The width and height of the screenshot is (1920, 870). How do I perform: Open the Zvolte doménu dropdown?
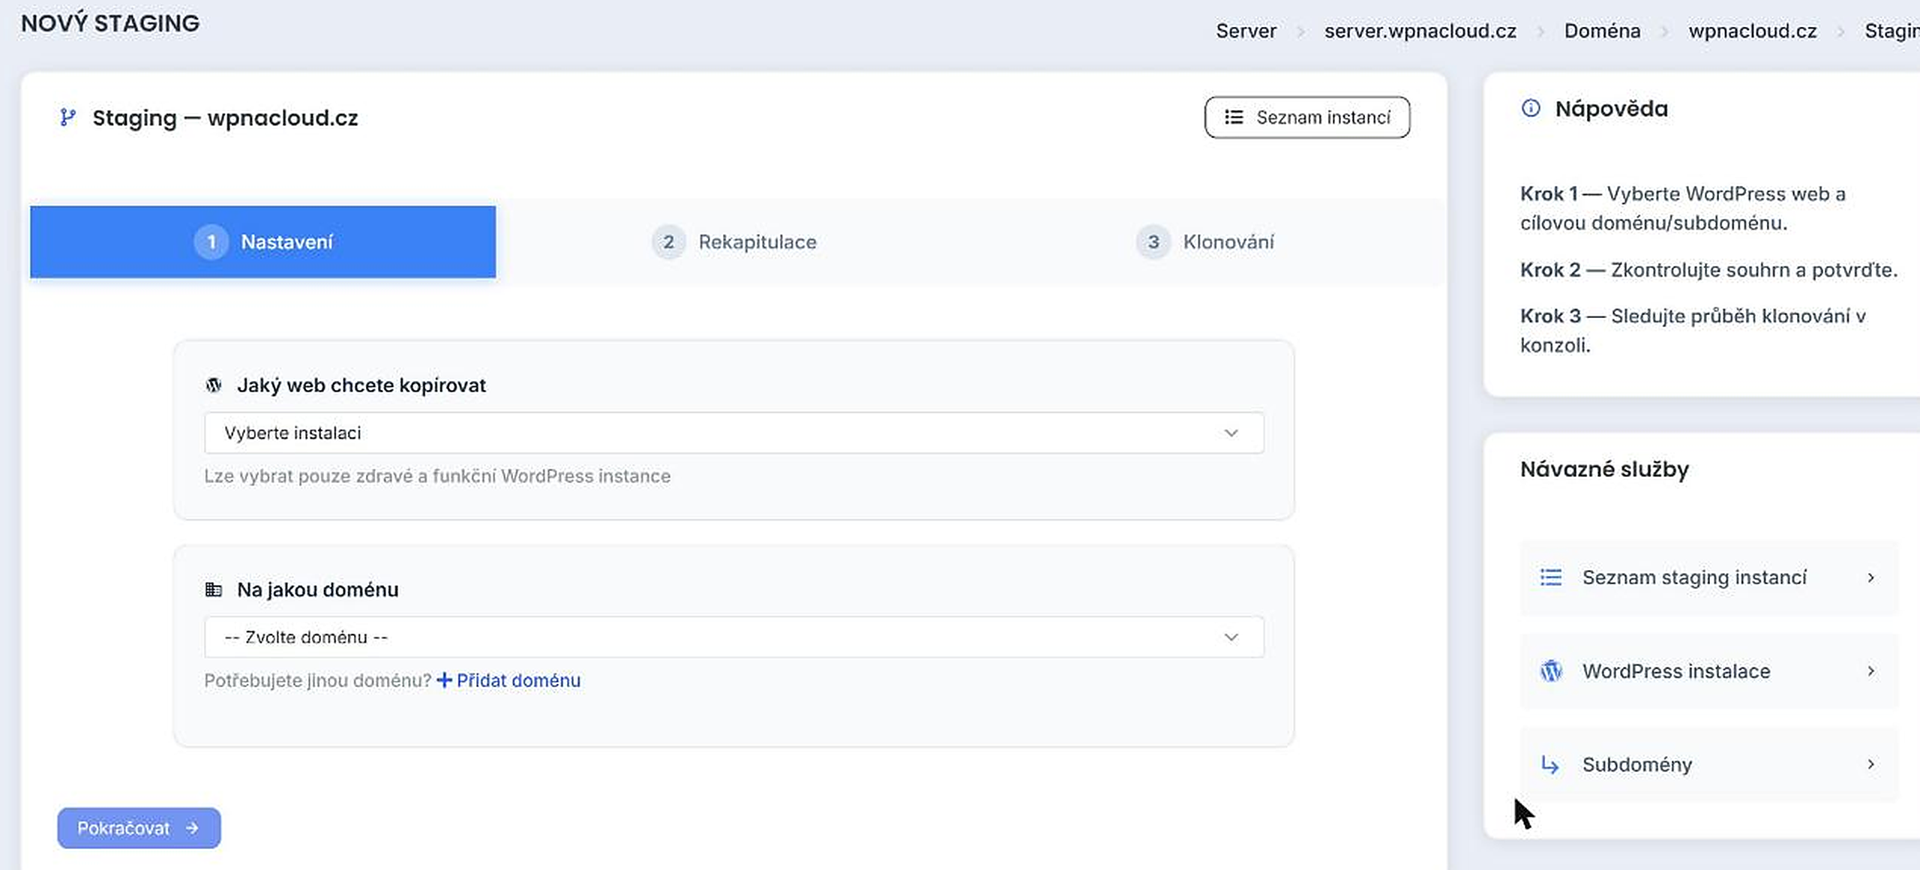734,637
